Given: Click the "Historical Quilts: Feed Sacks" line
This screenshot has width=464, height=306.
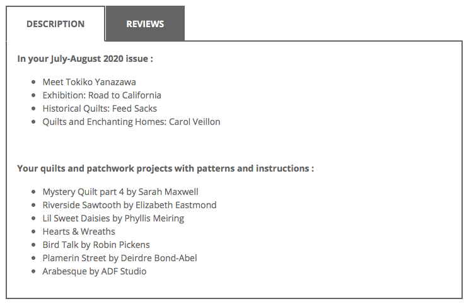Looking at the screenshot, I should [x=100, y=109].
